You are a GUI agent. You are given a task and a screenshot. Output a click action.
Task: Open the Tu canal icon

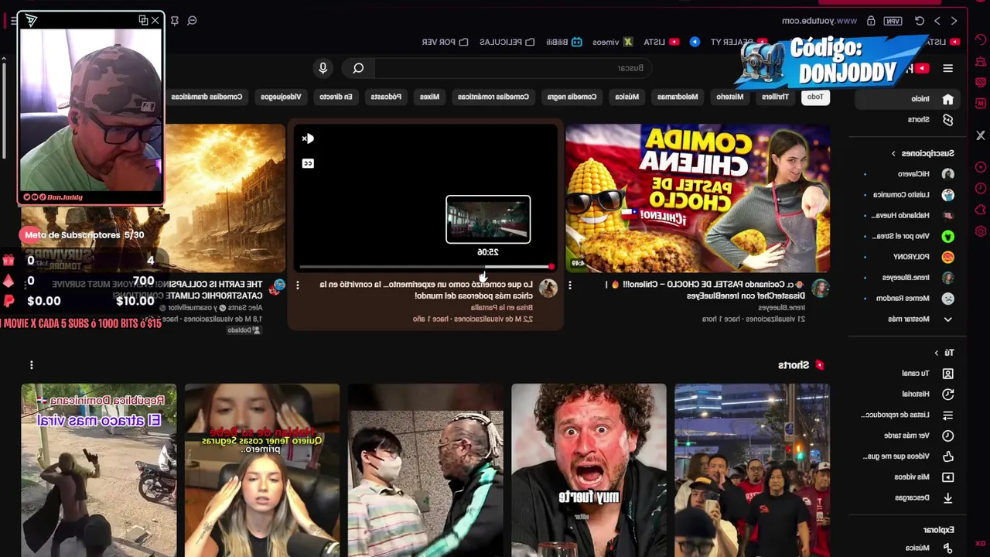(947, 373)
